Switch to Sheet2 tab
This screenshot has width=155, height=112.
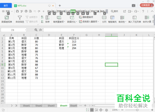(39, 106)
